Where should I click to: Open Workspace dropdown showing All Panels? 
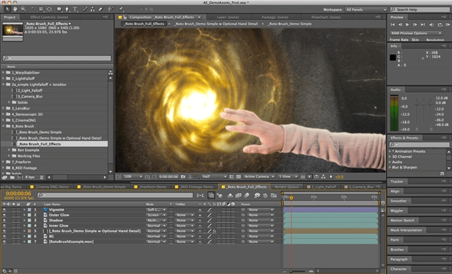pos(366,10)
